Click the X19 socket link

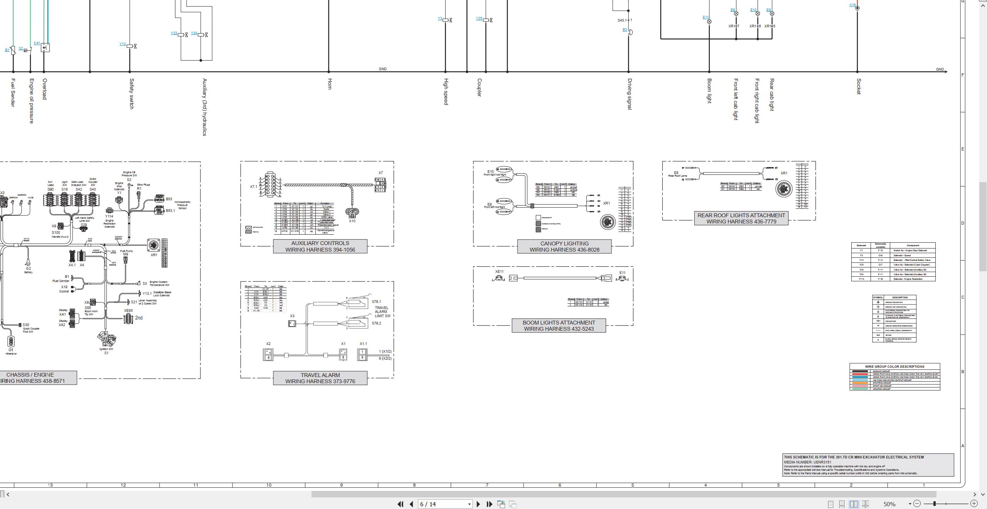(x=852, y=5)
